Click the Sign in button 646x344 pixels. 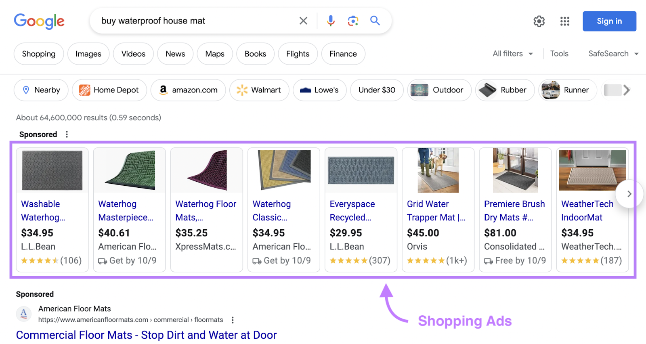(609, 21)
